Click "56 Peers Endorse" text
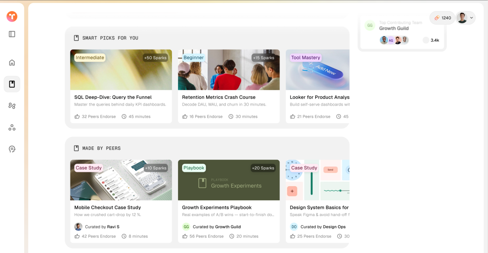 (x=206, y=236)
